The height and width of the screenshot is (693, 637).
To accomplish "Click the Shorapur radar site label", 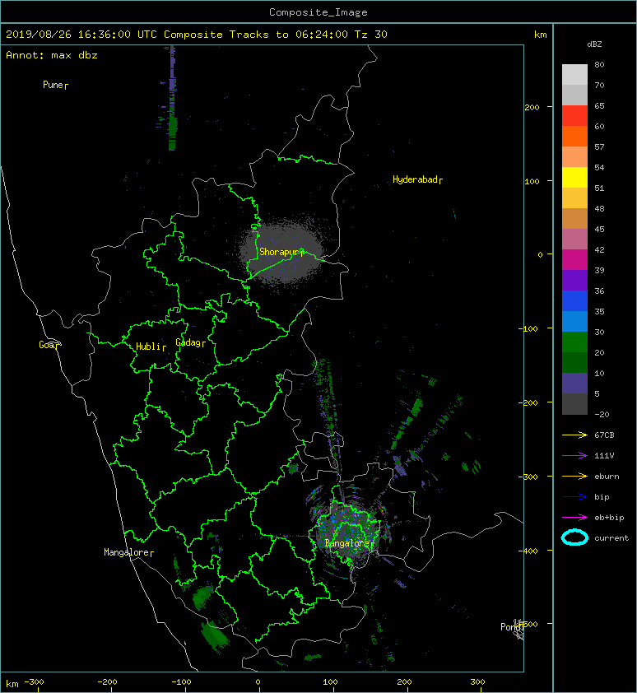I will pyautogui.click(x=278, y=252).
